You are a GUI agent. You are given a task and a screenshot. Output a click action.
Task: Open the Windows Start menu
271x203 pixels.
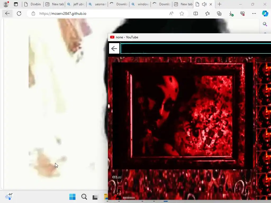tap(72, 197)
